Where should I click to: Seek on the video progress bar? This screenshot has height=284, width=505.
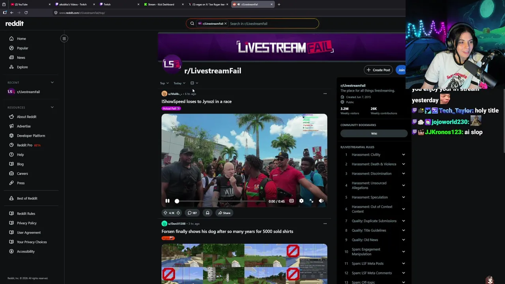221,201
